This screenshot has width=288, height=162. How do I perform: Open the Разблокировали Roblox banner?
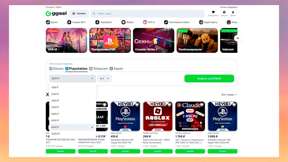click(197, 40)
